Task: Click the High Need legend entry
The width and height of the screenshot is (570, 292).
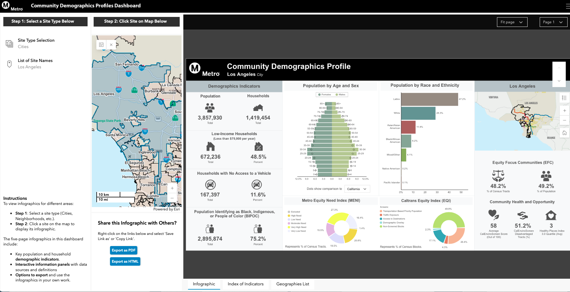Action: pyautogui.click(x=294, y=216)
